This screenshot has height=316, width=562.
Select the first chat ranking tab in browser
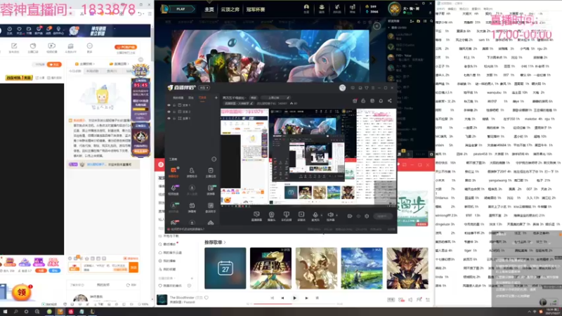(x=75, y=71)
